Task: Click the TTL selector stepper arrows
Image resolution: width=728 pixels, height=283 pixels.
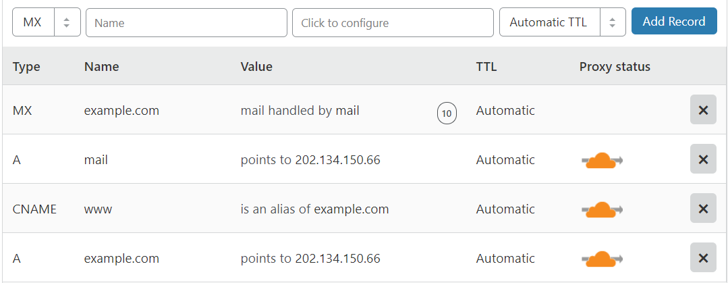Action: pyautogui.click(x=613, y=22)
